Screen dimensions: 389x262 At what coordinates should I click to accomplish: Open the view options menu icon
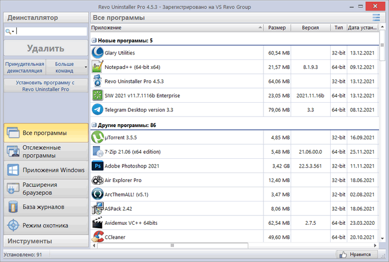coord(376,18)
